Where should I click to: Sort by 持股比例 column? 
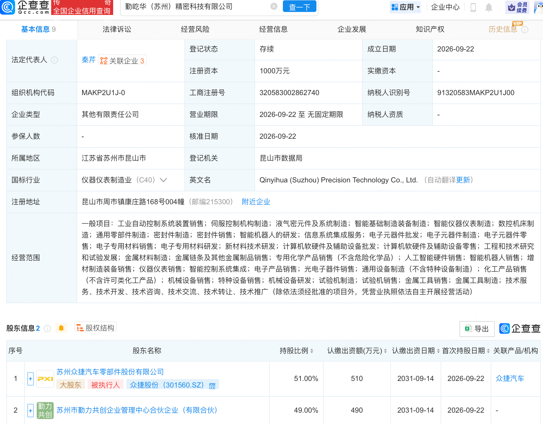(x=297, y=351)
